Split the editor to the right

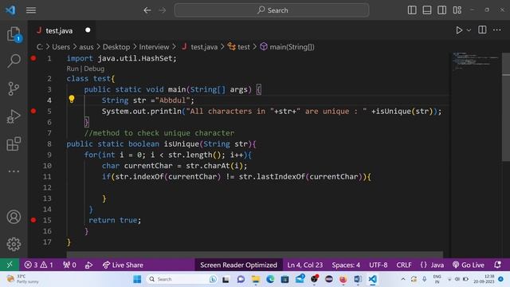[x=482, y=30]
